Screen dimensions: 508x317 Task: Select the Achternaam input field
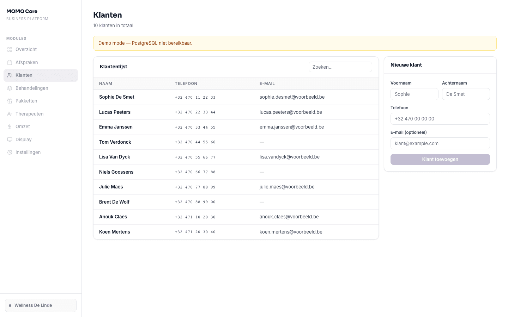[466, 94]
